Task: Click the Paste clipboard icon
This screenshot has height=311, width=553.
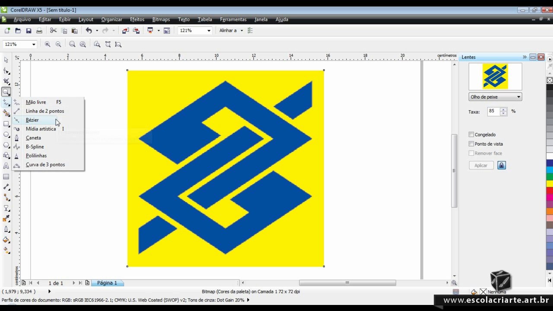Action: pos(74,31)
